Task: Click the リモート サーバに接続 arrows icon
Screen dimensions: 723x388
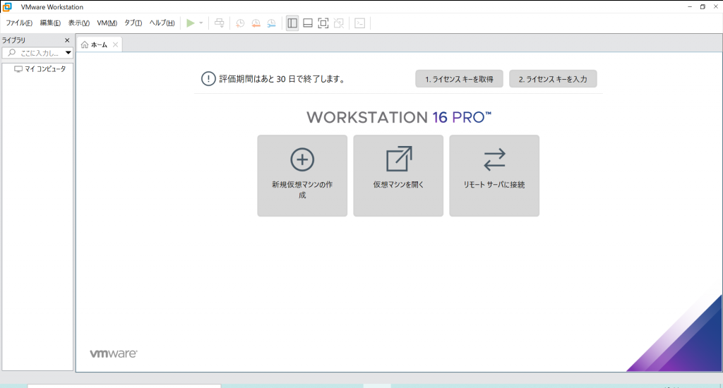Action: [494, 159]
